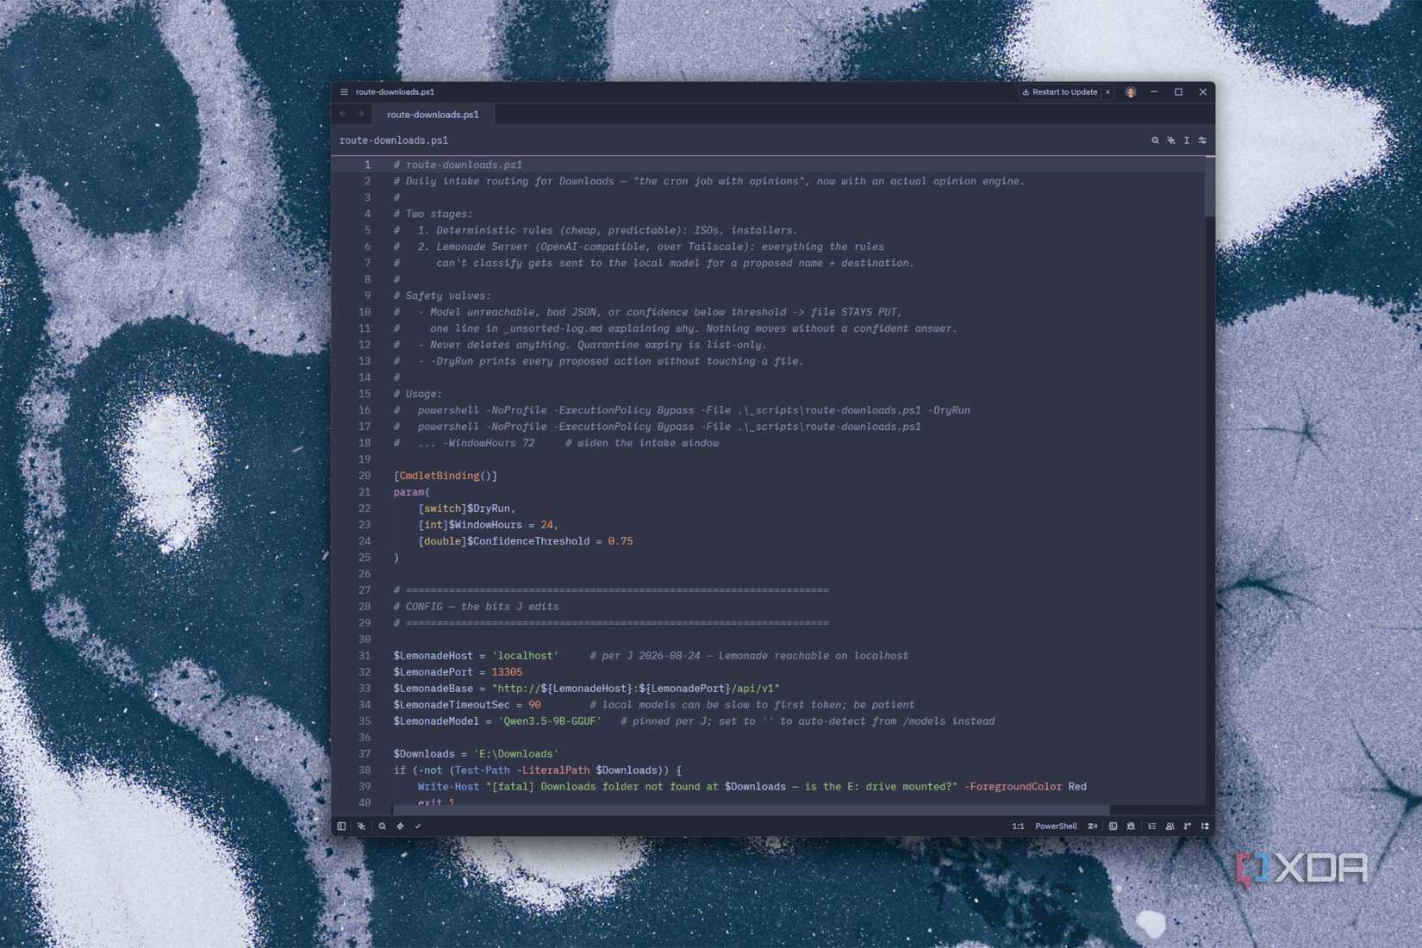Open the git branch panel icon
1422x948 pixels.
tap(1187, 826)
